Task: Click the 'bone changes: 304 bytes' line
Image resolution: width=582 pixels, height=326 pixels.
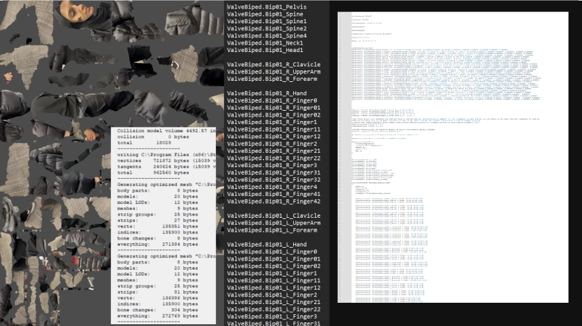Action: (157, 310)
